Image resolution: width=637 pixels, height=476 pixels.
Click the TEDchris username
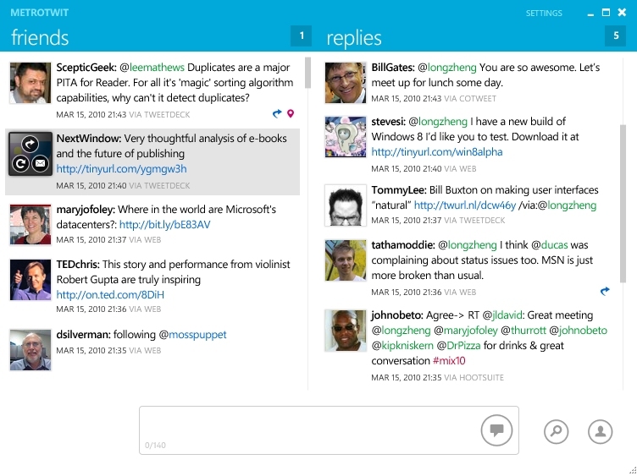pyautogui.click(x=78, y=265)
